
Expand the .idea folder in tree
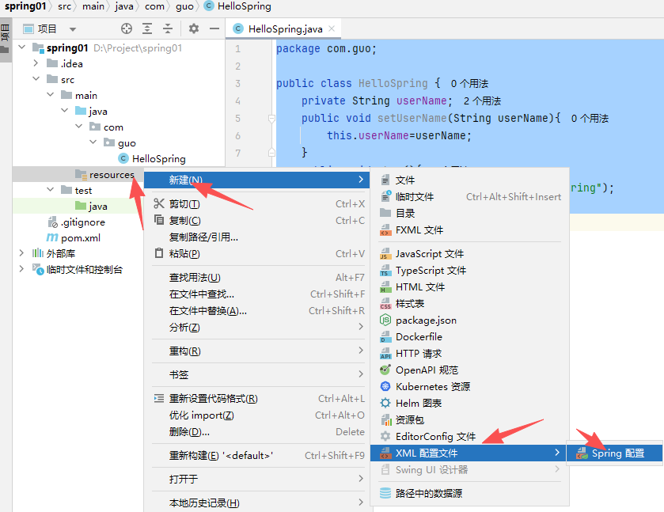36,63
